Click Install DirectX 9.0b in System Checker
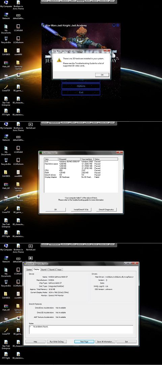 click(x=81, y=210)
